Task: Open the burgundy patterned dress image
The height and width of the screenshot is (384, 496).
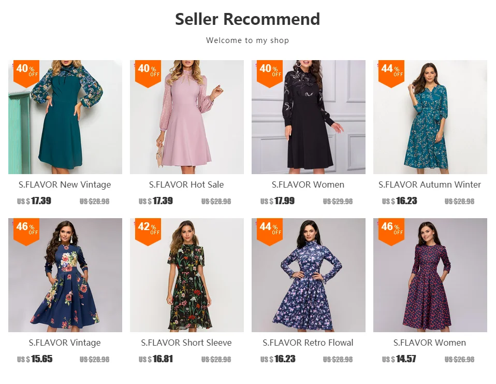Action: coord(430,275)
